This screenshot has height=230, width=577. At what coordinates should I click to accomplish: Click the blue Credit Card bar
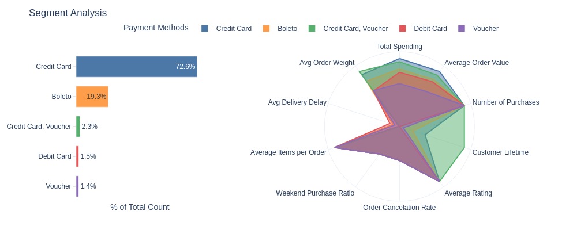(x=137, y=67)
